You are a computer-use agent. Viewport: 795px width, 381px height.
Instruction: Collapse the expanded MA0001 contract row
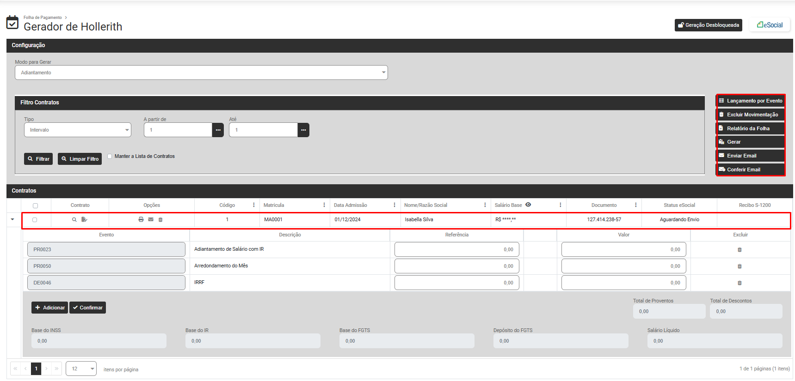[12, 219]
